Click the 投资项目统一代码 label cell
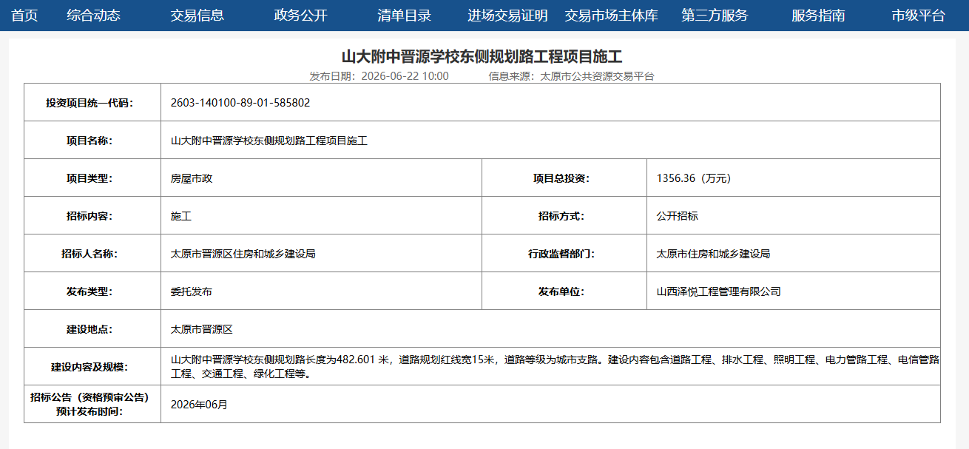Image resolution: width=969 pixels, height=449 pixels. (x=92, y=103)
